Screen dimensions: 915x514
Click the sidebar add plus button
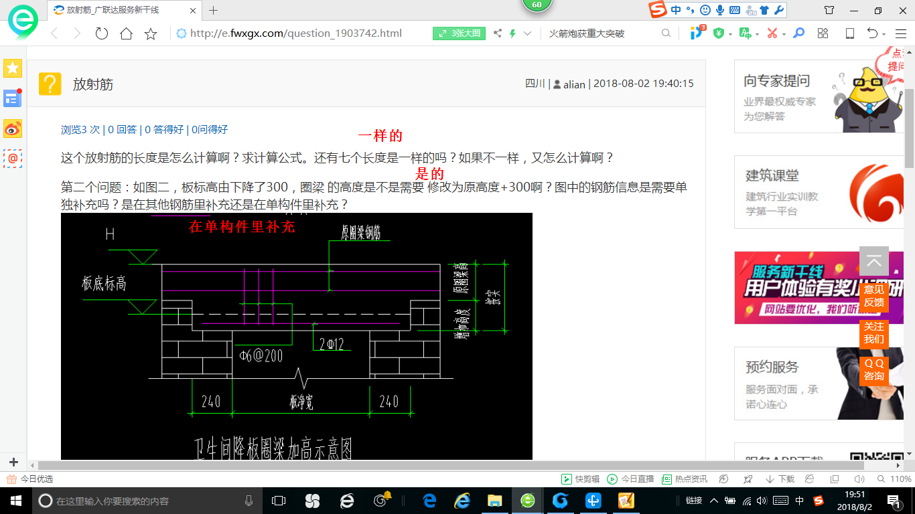[x=13, y=462]
